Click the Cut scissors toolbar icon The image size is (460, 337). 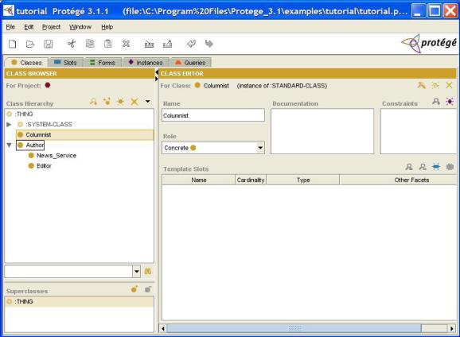72,44
